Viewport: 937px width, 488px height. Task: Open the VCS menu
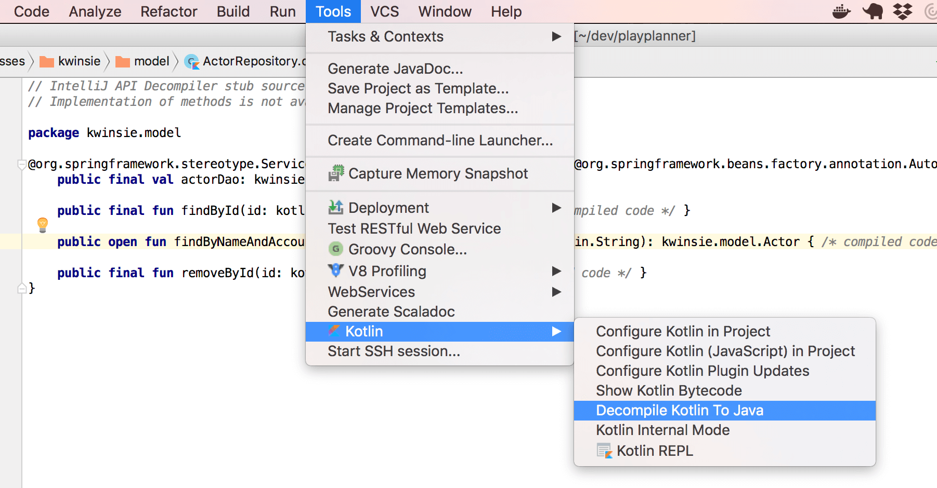point(384,11)
